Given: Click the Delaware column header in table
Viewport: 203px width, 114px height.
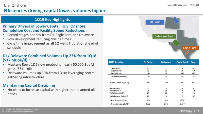Looking at the screenshot, I should (x=166, y=62).
